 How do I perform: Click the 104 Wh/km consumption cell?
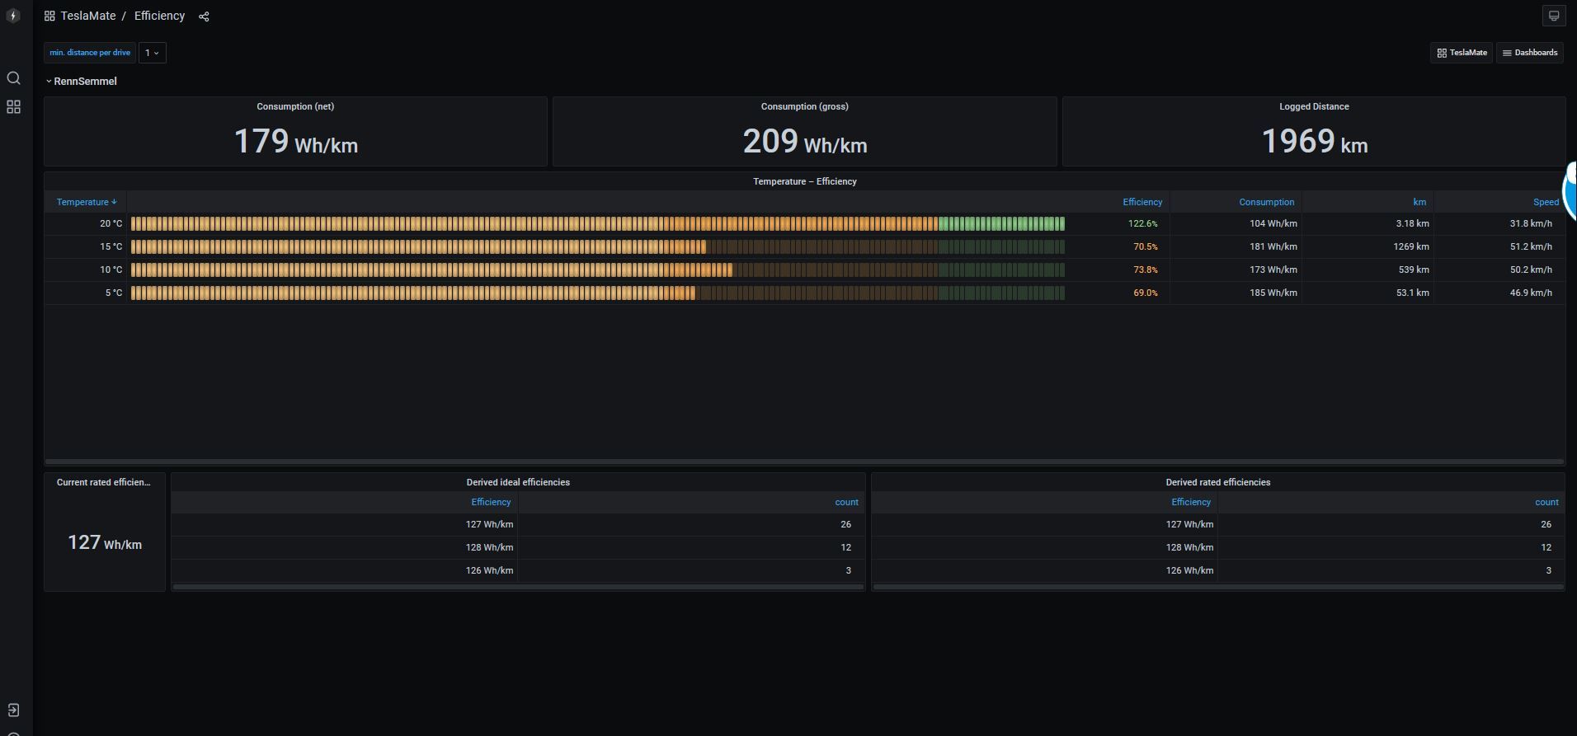(x=1273, y=223)
